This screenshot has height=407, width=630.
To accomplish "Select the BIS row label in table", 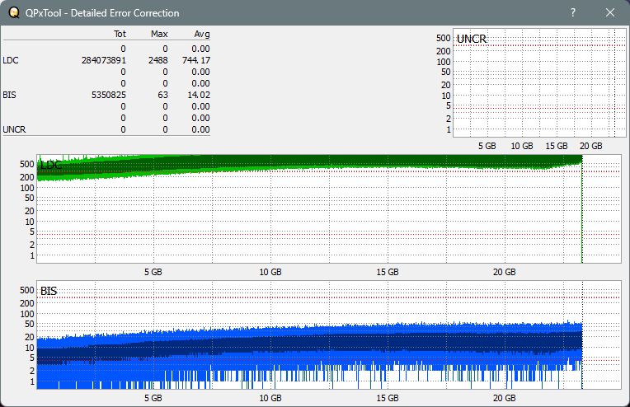I will tap(9, 95).
